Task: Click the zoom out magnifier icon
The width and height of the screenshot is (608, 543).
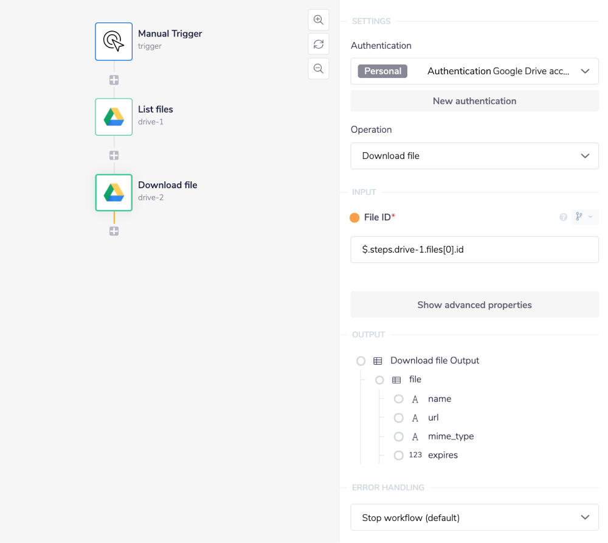Action: 318,68
